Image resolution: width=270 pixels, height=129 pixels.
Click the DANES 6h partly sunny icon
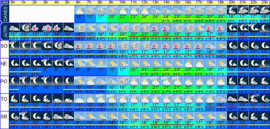80,10
